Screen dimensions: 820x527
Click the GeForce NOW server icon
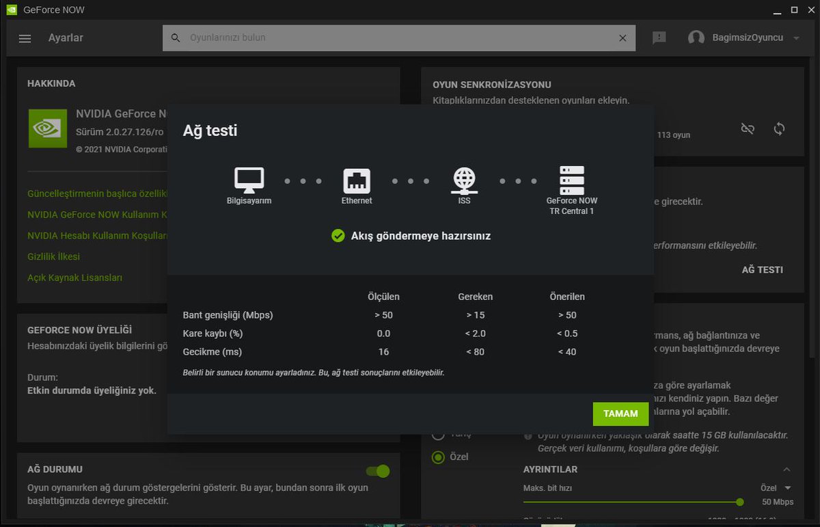click(572, 180)
